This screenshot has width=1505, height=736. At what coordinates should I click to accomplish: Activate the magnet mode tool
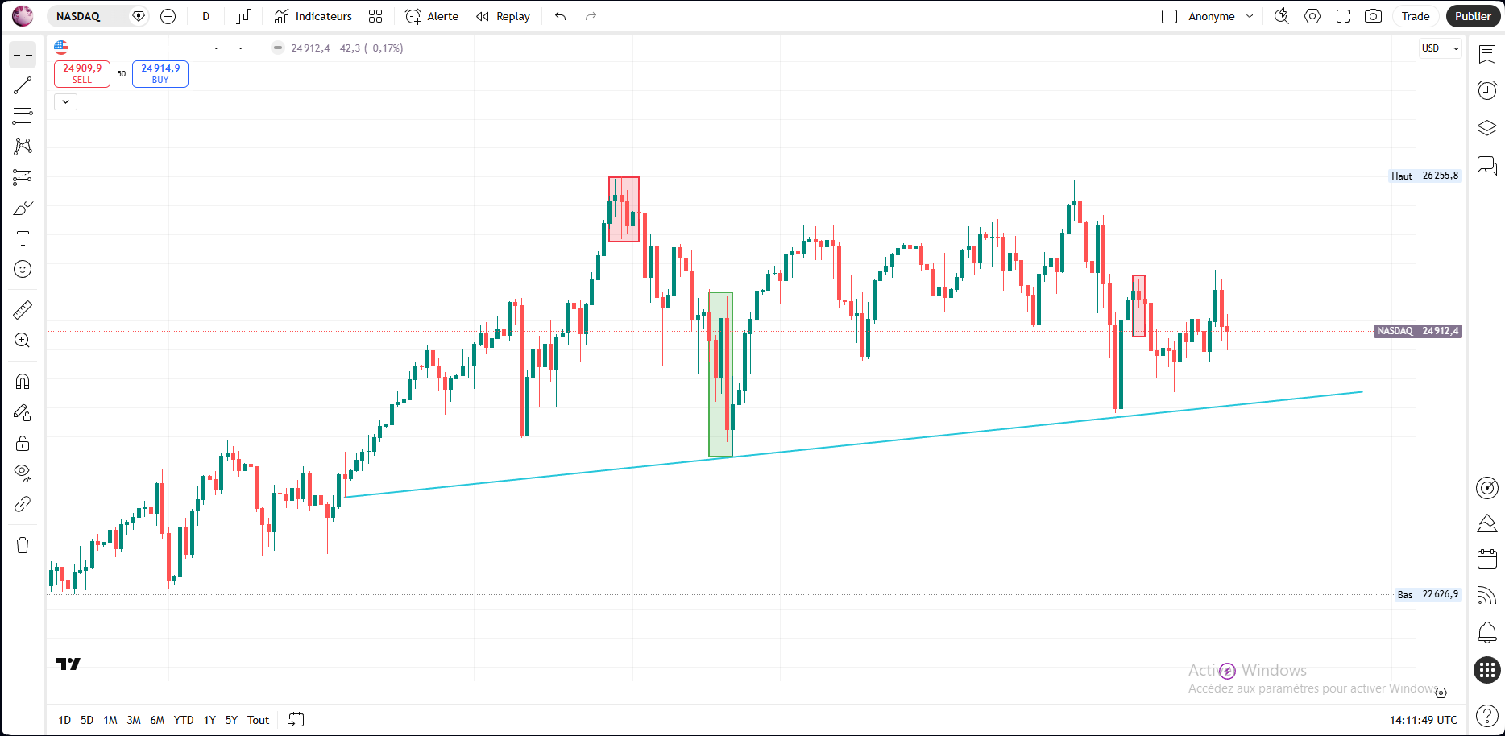pyautogui.click(x=23, y=382)
